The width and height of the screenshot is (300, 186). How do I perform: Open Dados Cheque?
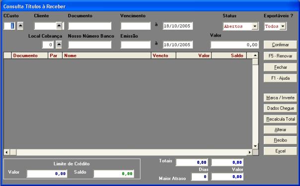pyautogui.click(x=280, y=108)
